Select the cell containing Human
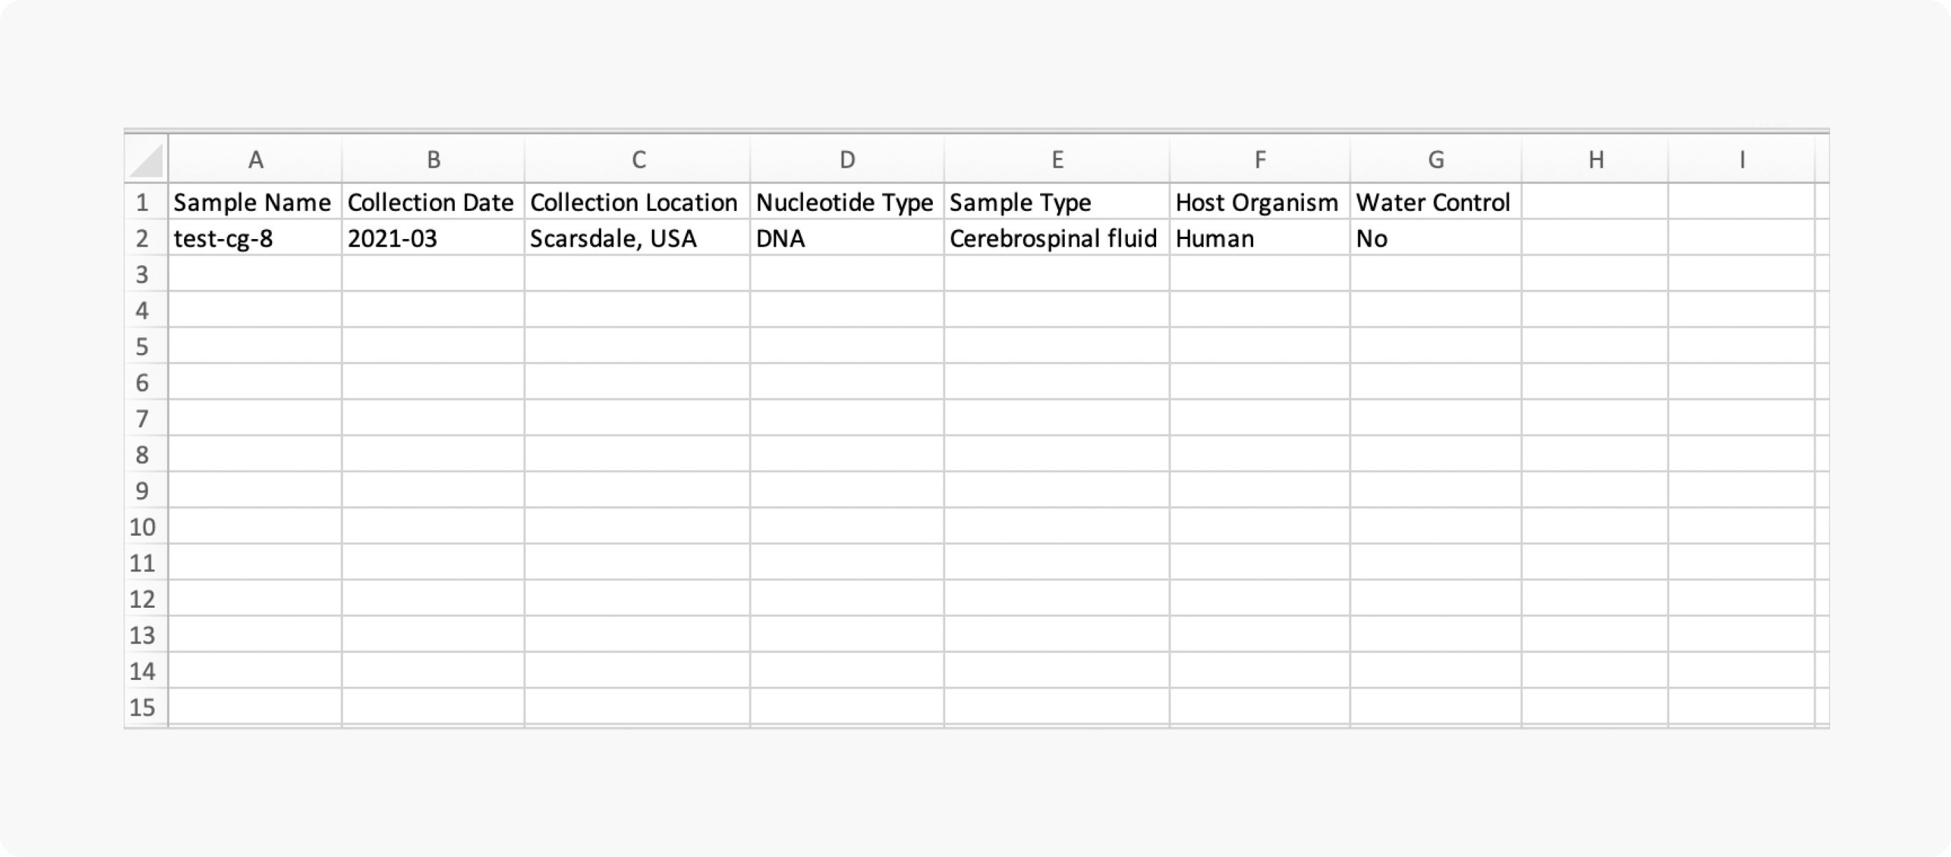This screenshot has height=857, width=1951. coord(1259,238)
